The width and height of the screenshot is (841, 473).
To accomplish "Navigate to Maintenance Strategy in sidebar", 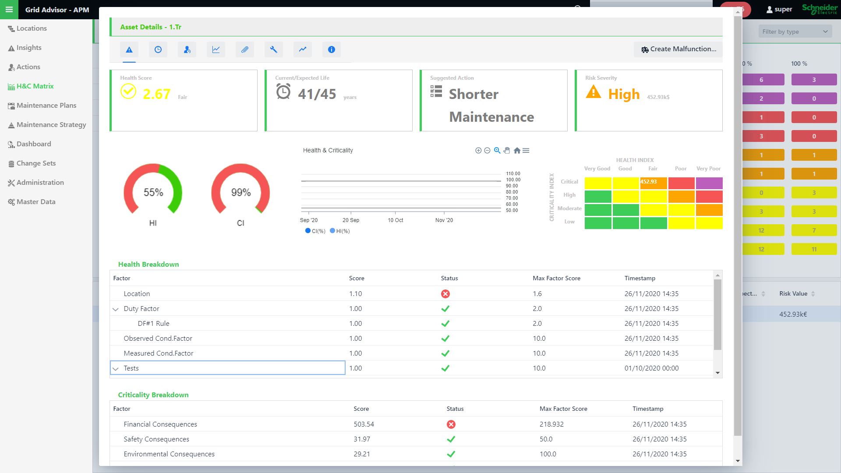I will click(x=51, y=125).
